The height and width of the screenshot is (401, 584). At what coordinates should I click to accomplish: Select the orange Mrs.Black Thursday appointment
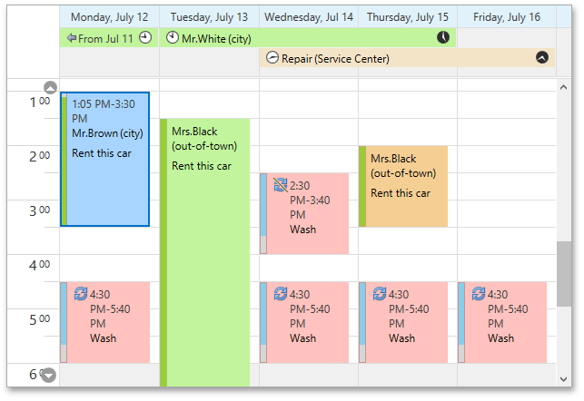click(x=403, y=186)
